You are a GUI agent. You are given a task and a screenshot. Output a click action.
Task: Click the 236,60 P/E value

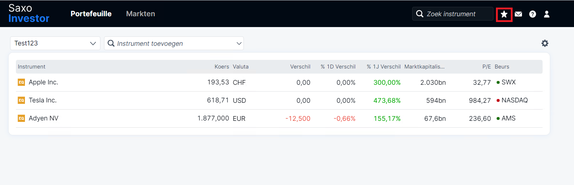(x=480, y=119)
